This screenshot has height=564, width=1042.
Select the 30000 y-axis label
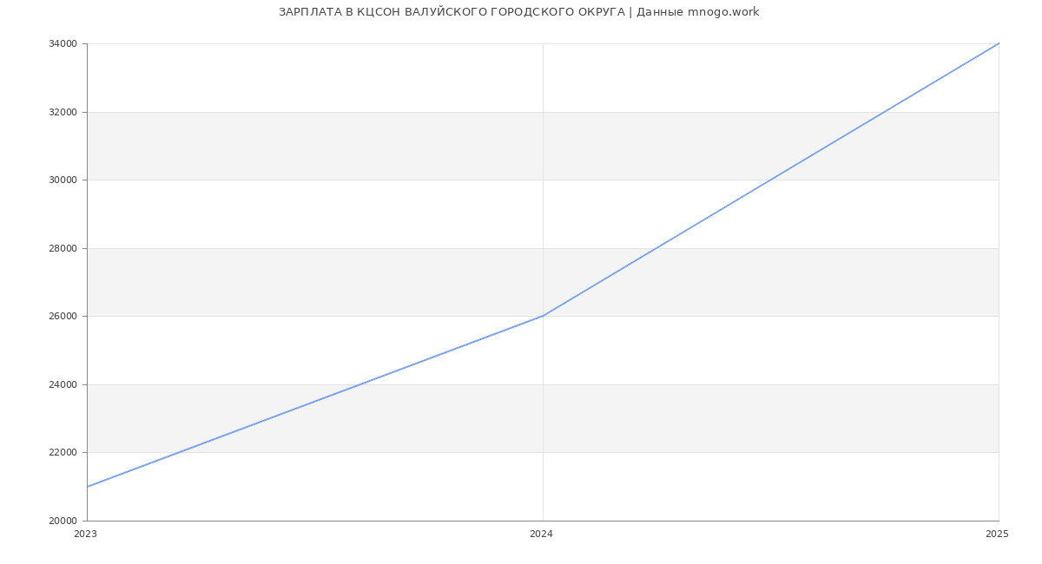[x=64, y=180]
